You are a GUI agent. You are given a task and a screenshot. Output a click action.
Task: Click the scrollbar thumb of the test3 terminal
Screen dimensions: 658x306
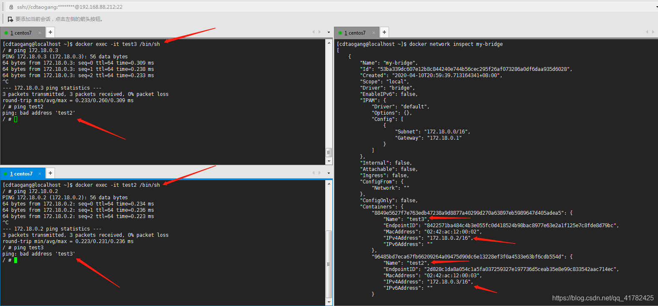click(x=329, y=152)
